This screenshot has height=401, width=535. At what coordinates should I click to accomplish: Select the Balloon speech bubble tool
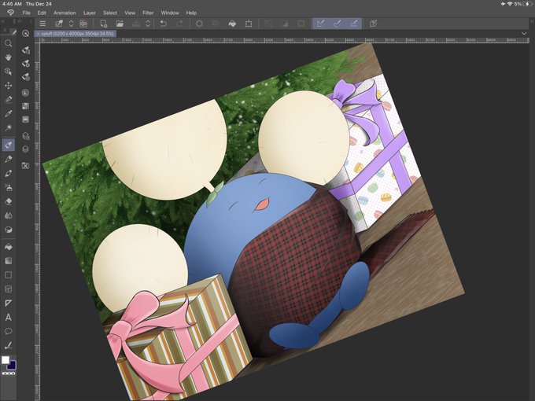tap(9, 332)
